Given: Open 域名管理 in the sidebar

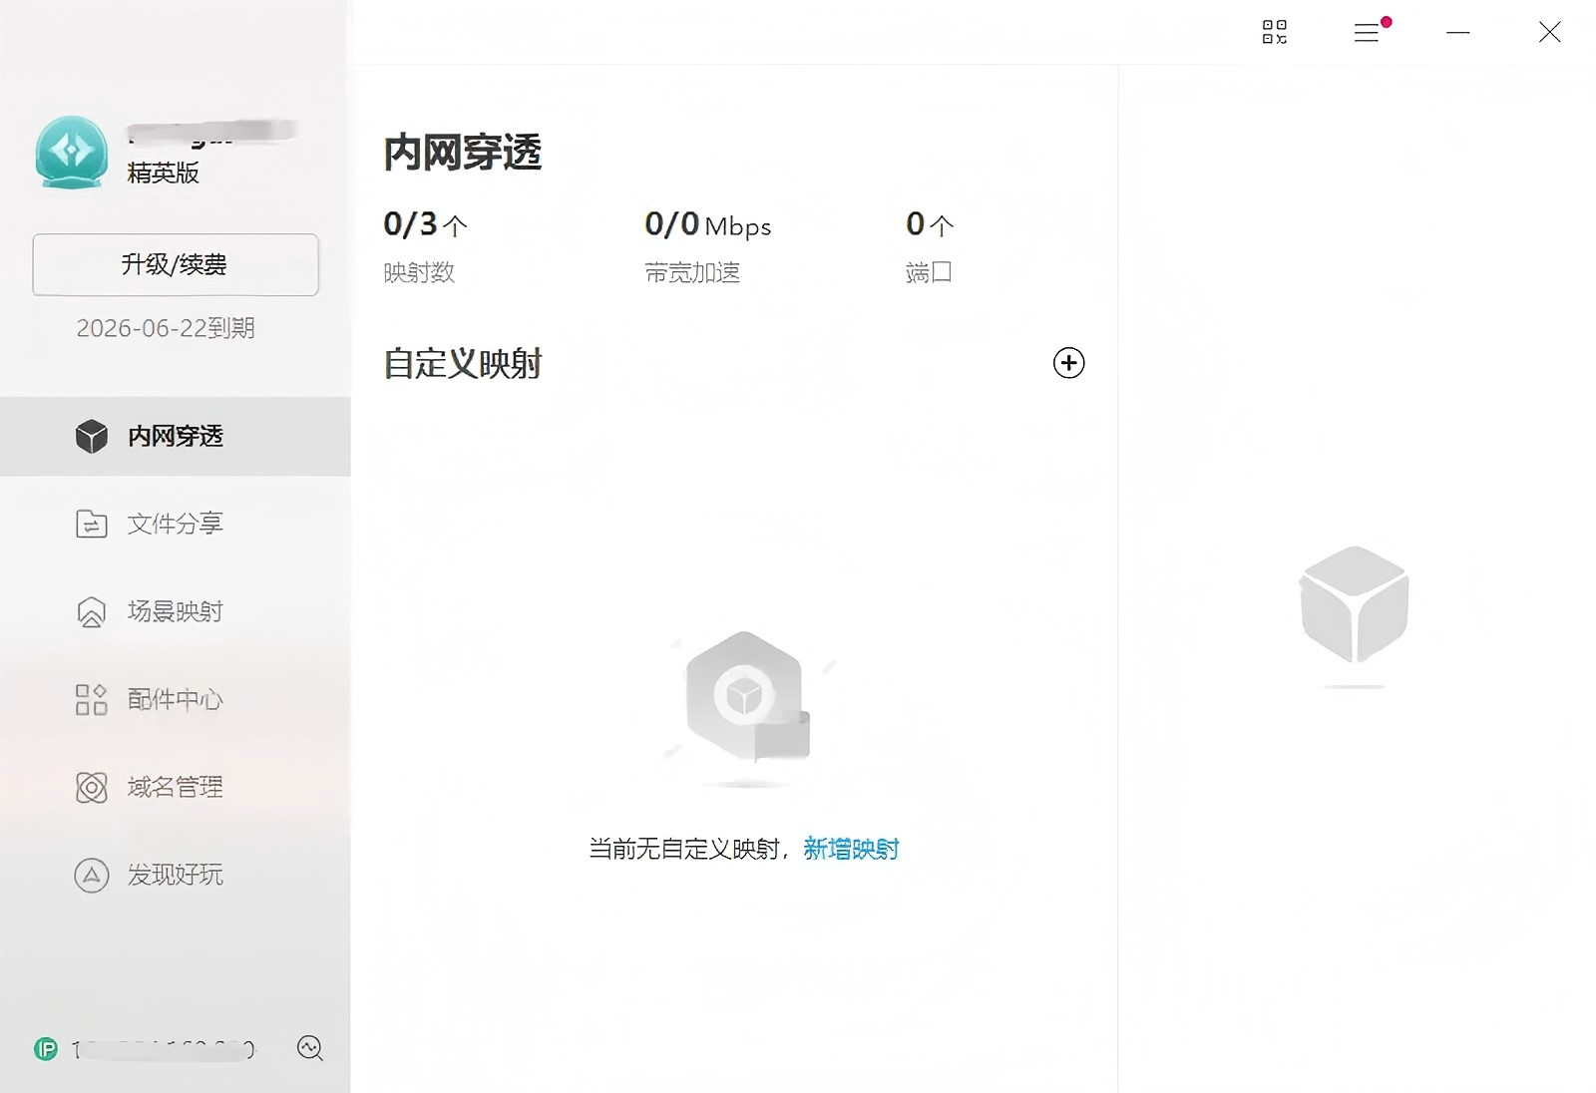Looking at the screenshot, I should click(176, 787).
